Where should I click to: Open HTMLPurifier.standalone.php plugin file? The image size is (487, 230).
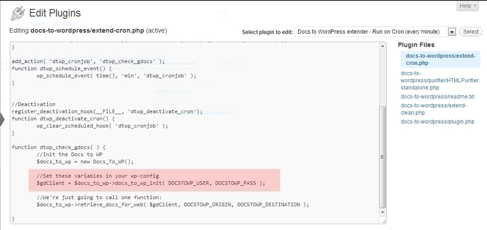tap(440, 81)
